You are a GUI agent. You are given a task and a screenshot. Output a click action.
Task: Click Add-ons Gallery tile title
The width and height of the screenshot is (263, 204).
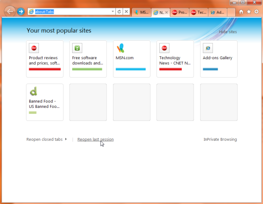218,58
